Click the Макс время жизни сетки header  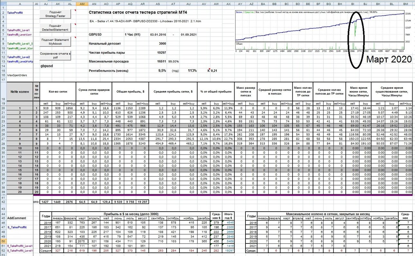[x=358, y=92]
